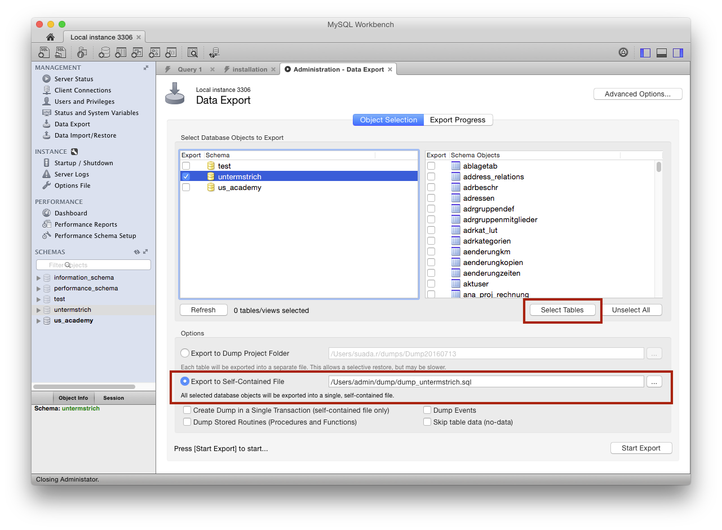The image size is (722, 530).
Task: Click the reconnect to DBMS toolbar icon
Action: (214, 53)
